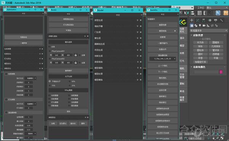Open the Modify tab icon in command panel
Image resolution: width=229 pixels, height=141 pixels.
coord(198,20)
